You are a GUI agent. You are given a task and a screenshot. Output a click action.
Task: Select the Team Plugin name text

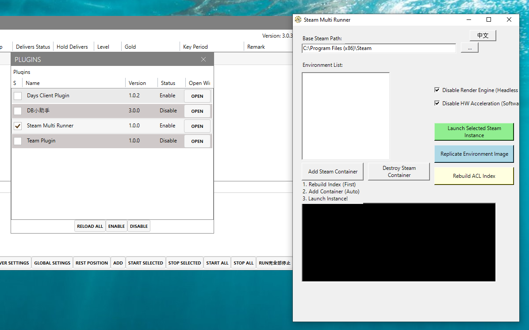[41, 141]
